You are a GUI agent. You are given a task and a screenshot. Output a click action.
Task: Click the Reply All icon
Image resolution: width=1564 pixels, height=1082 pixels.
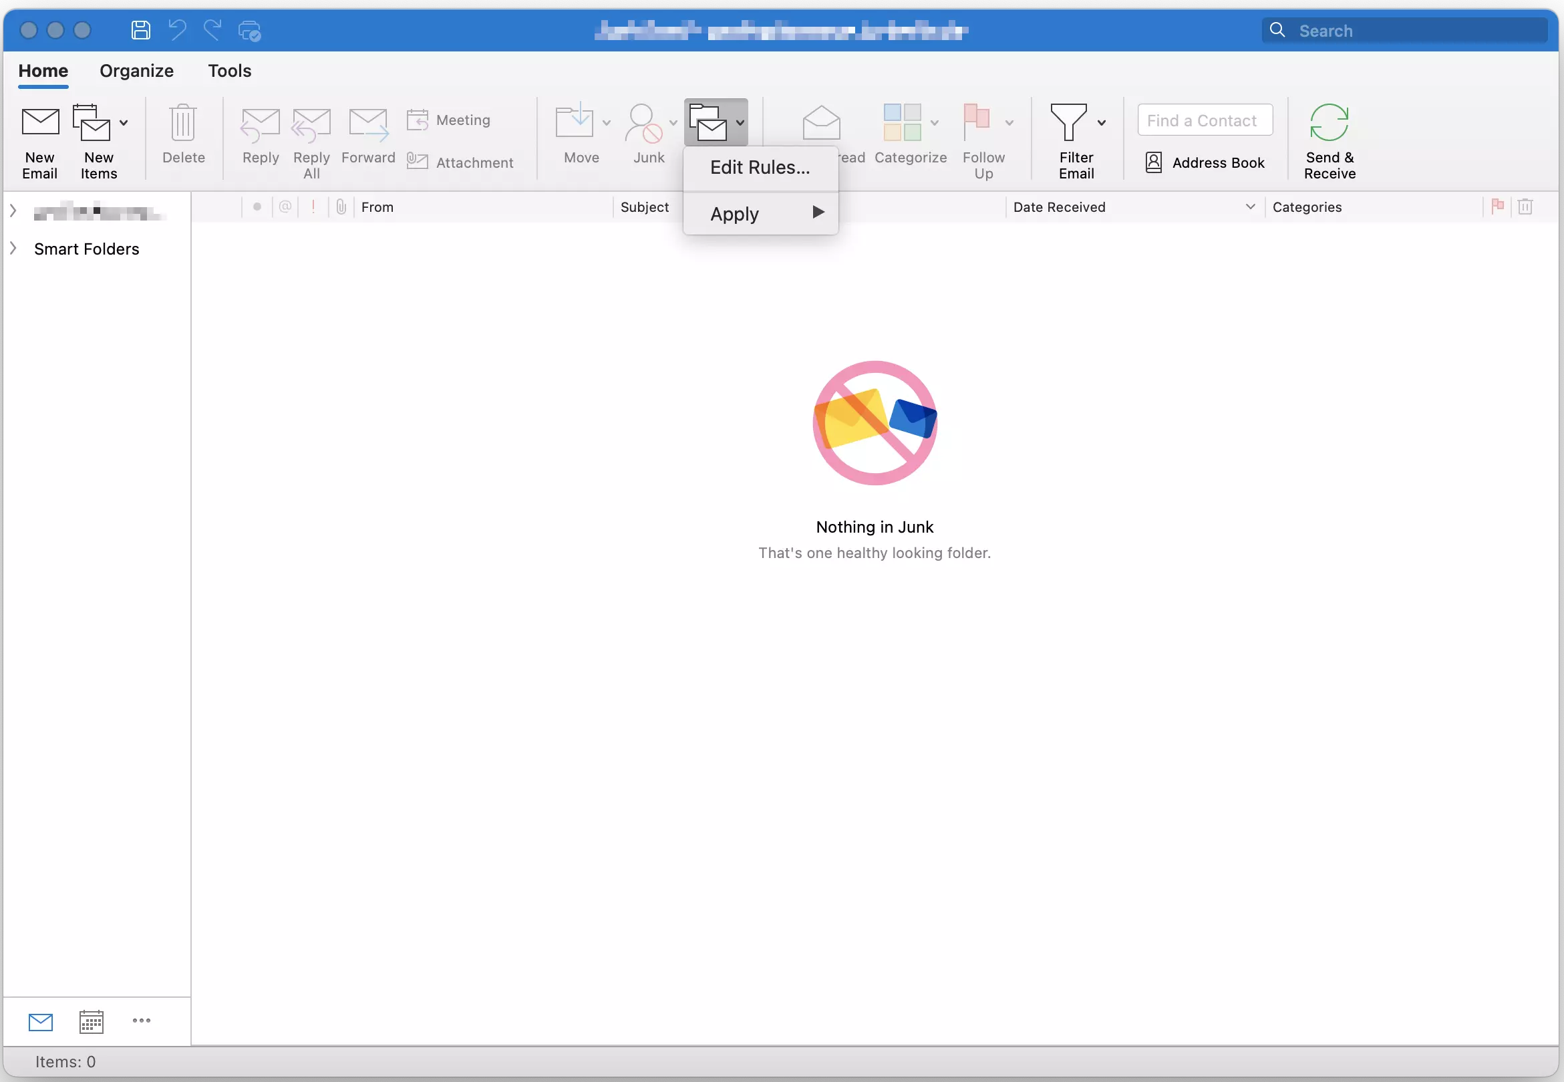(x=311, y=125)
